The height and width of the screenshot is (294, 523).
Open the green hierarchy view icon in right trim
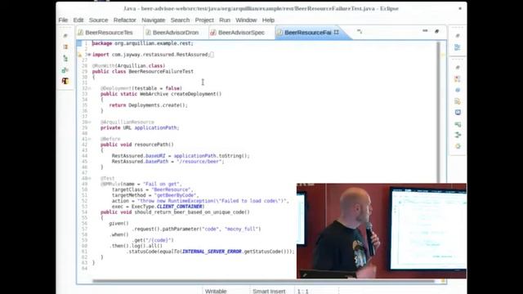[458, 124]
